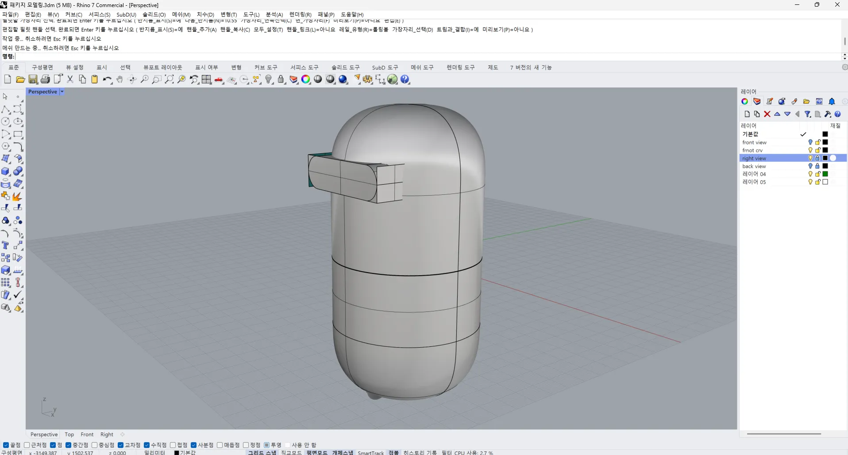Delete layer with the red X icon
Viewport: 848px width, 455px height.
767,114
